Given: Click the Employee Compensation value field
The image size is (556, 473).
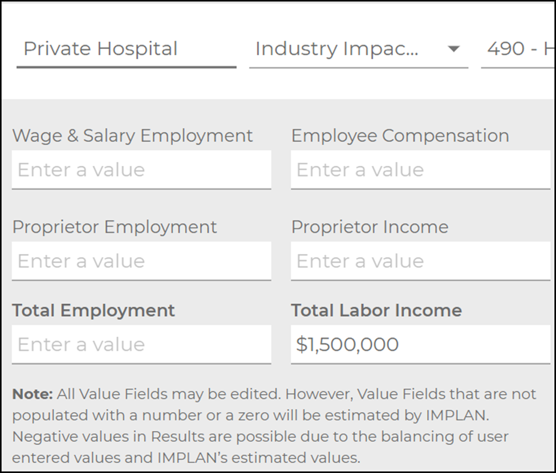Looking at the screenshot, I should click(x=419, y=169).
